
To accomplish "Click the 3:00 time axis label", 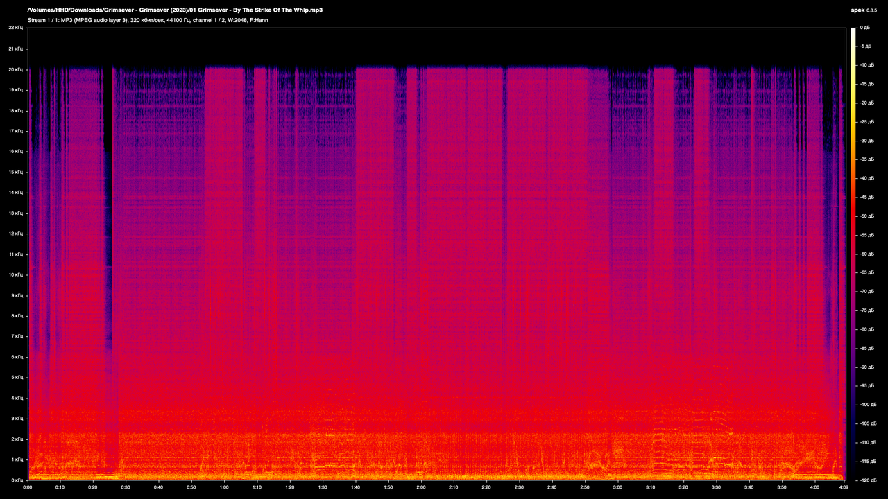I will 619,487.
